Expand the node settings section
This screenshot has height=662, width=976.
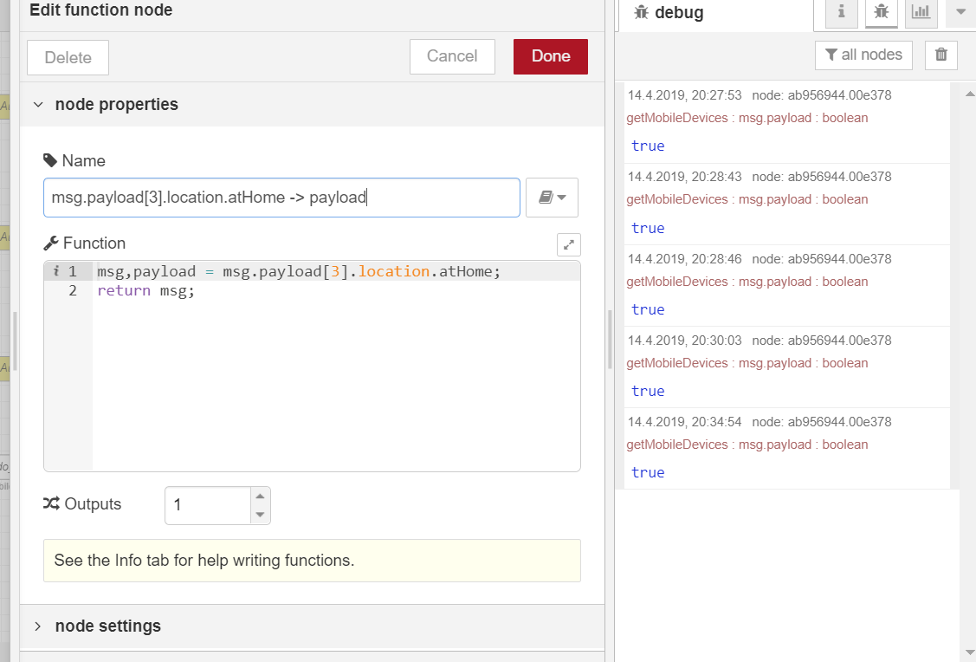point(38,626)
